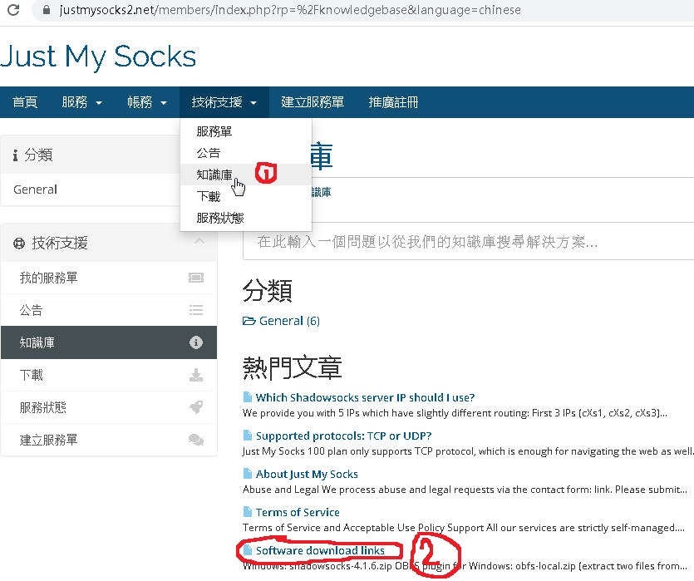The height and width of the screenshot is (581, 694).
Task: Go to 首頁 in the navigation bar
Action: coord(25,102)
